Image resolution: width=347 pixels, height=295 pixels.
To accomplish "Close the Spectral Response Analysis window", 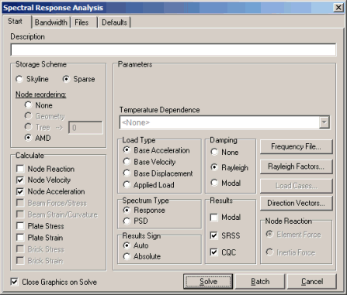I will coord(338,8).
